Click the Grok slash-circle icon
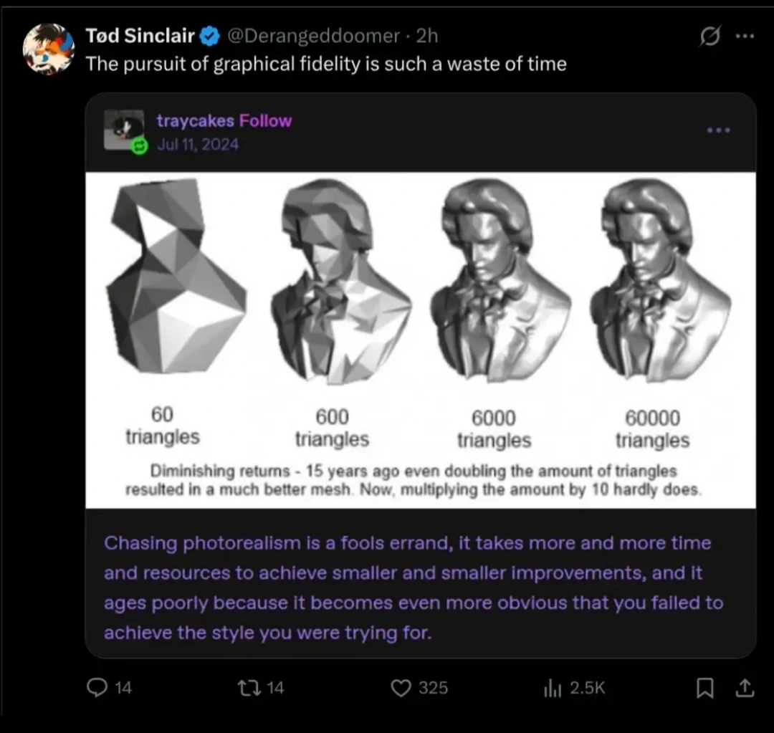 tap(710, 36)
